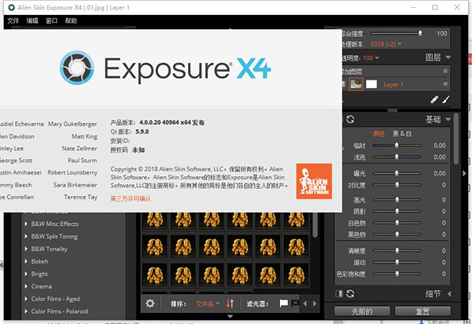Click the 重置 button
The image size is (472, 324).
(x=422, y=311)
